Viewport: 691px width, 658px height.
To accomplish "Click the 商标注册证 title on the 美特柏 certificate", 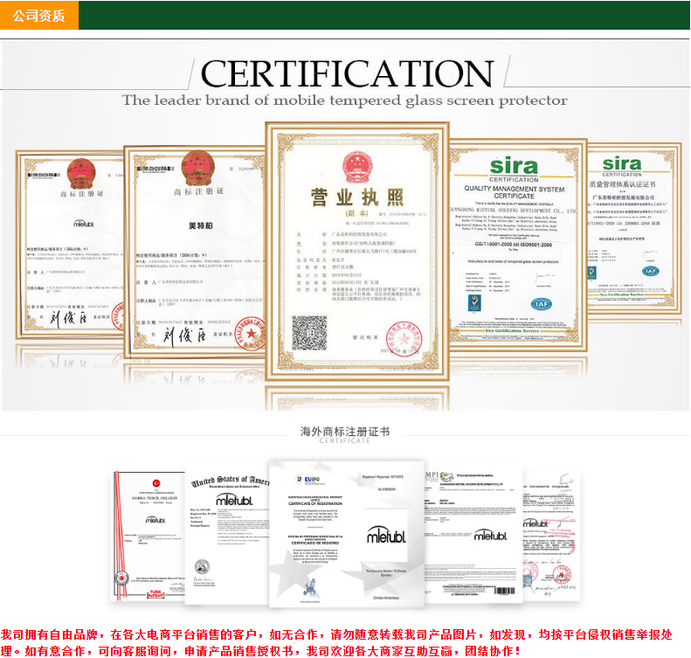I will (x=199, y=191).
